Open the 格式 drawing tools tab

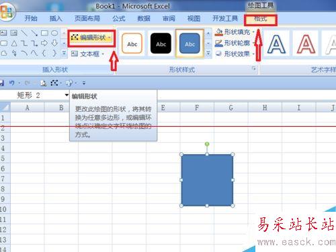261,19
